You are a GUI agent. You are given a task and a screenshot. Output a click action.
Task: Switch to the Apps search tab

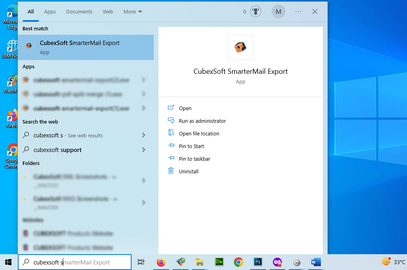click(x=50, y=12)
